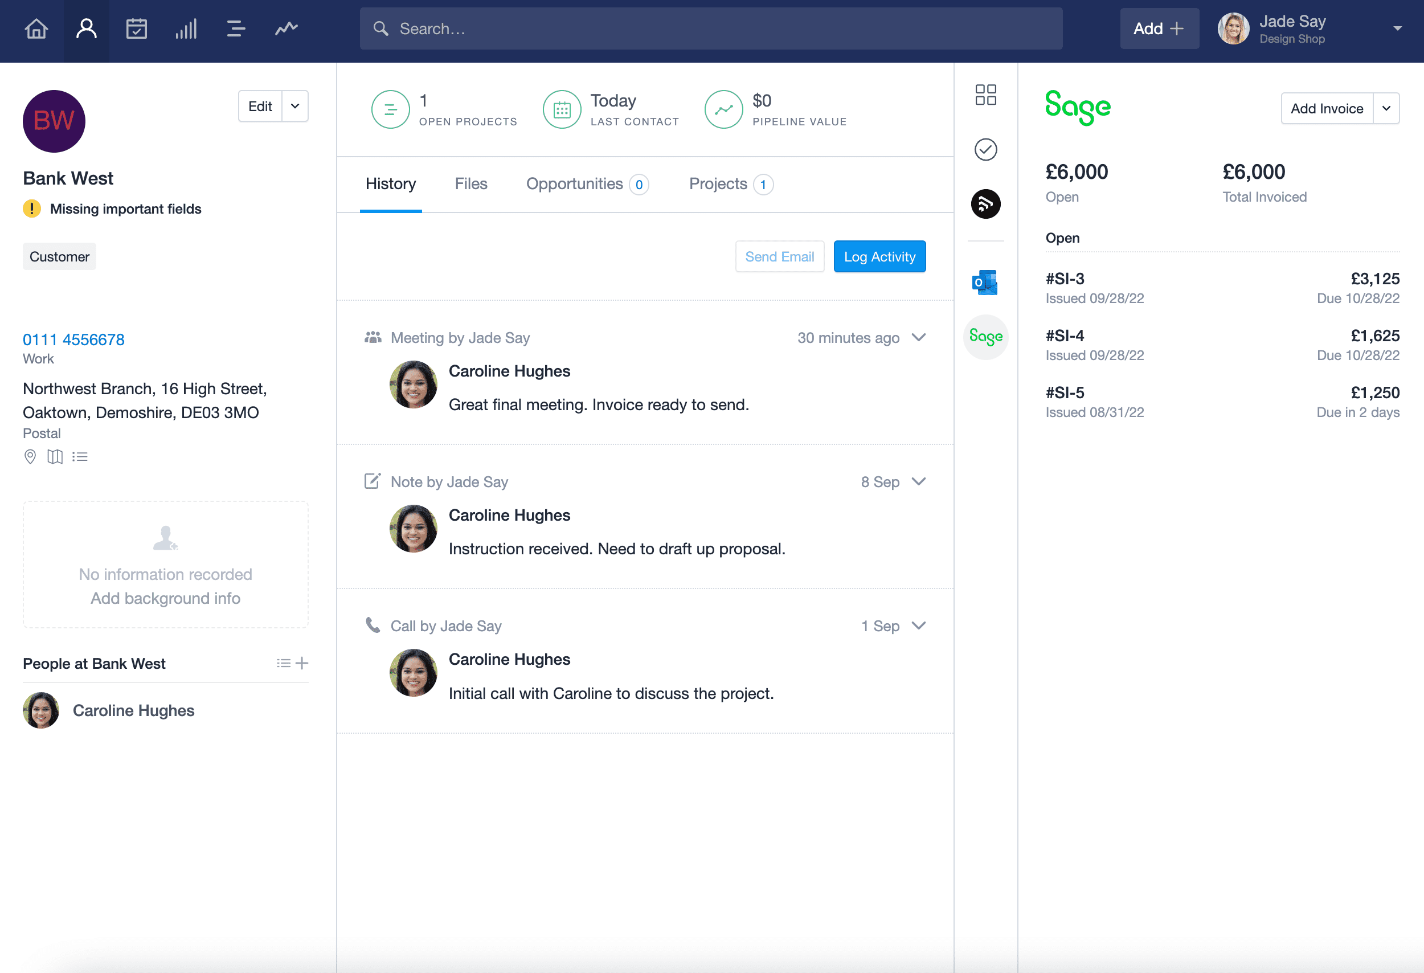Expand the meeting entry from 30 minutes ago
1424x973 pixels.
(x=920, y=338)
